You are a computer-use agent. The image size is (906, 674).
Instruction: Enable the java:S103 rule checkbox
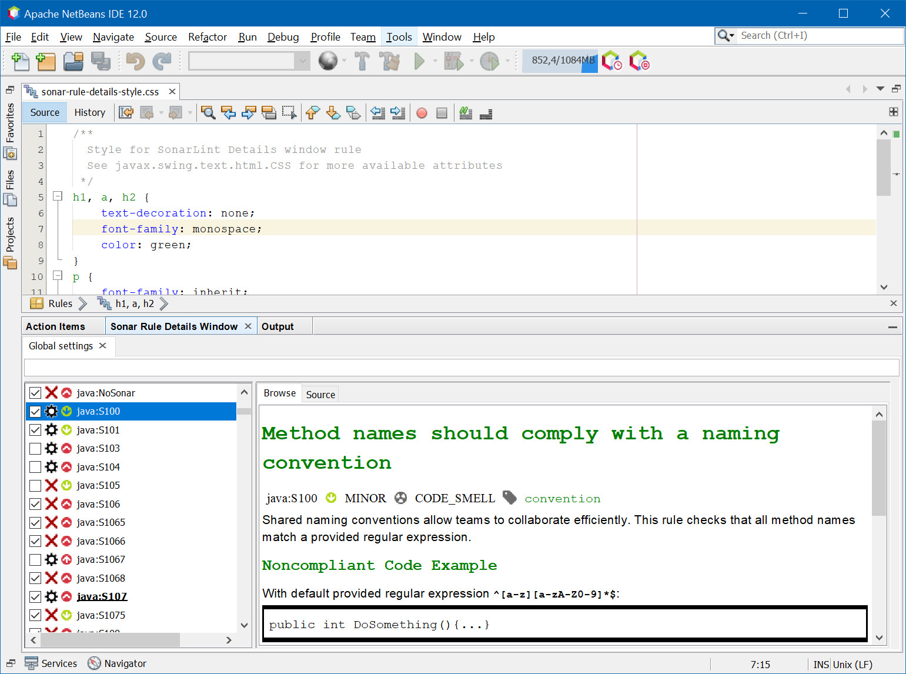coord(35,448)
